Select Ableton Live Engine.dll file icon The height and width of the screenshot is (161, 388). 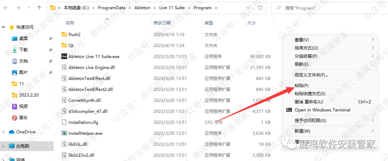pyautogui.click(x=64, y=67)
